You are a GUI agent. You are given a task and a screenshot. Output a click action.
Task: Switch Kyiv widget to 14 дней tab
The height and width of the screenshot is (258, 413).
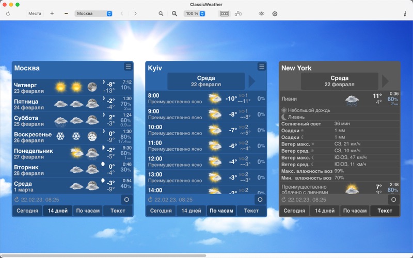(x=191, y=211)
